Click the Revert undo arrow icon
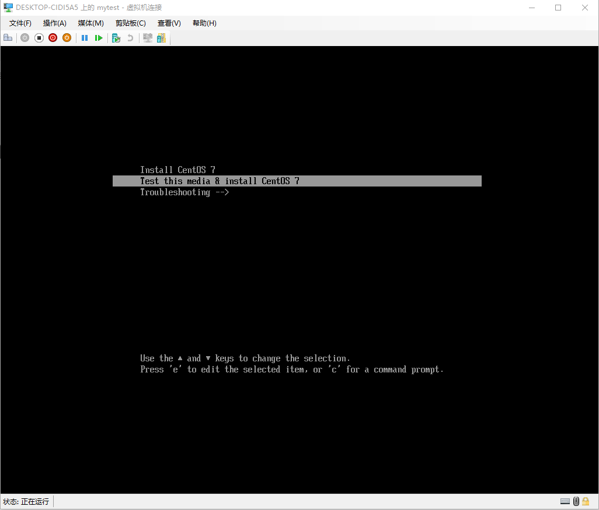Viewport: 599px width, 510px height. [x=130, y=38]
